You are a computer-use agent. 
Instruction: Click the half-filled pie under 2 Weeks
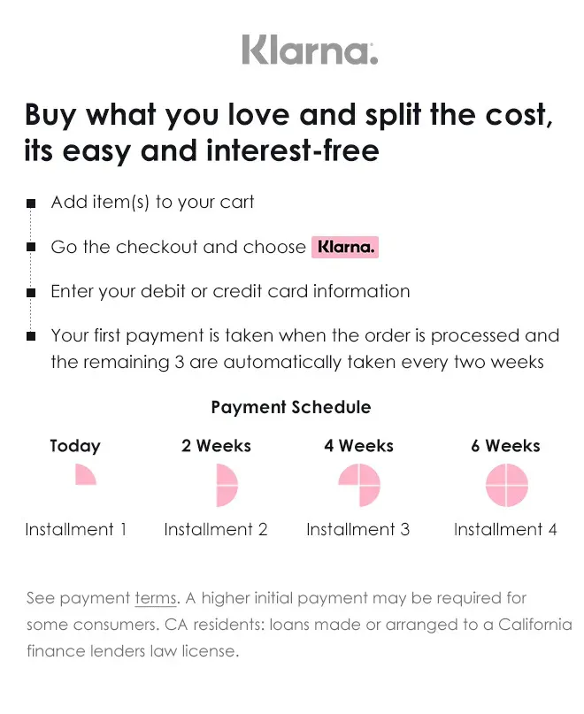(226, 486)
